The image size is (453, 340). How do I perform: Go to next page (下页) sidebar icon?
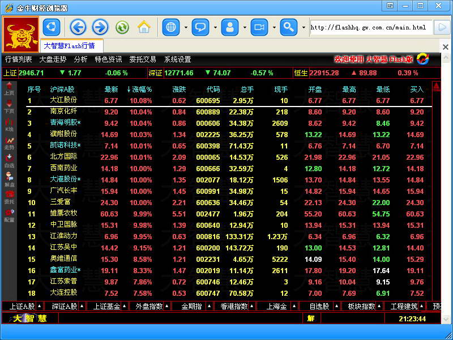coord(9,107)
